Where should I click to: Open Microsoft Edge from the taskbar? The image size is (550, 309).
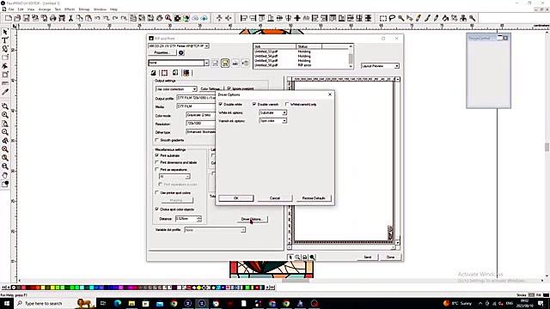pyautogui.click(x=118, y=303)
